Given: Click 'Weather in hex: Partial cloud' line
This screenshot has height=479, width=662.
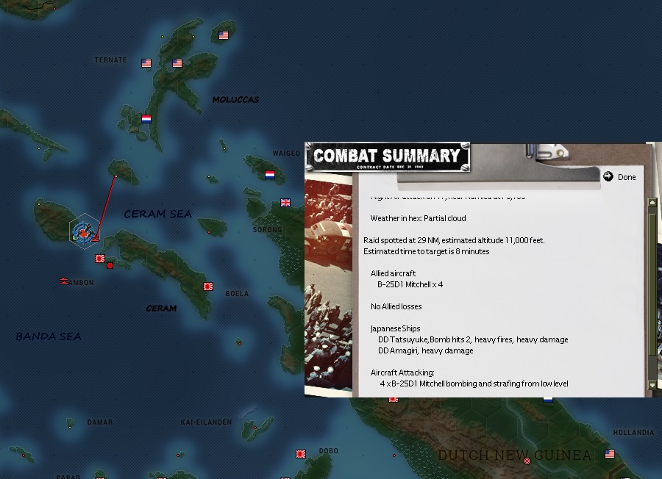Looking at the screenshot, I should click(x=418, y=218).
